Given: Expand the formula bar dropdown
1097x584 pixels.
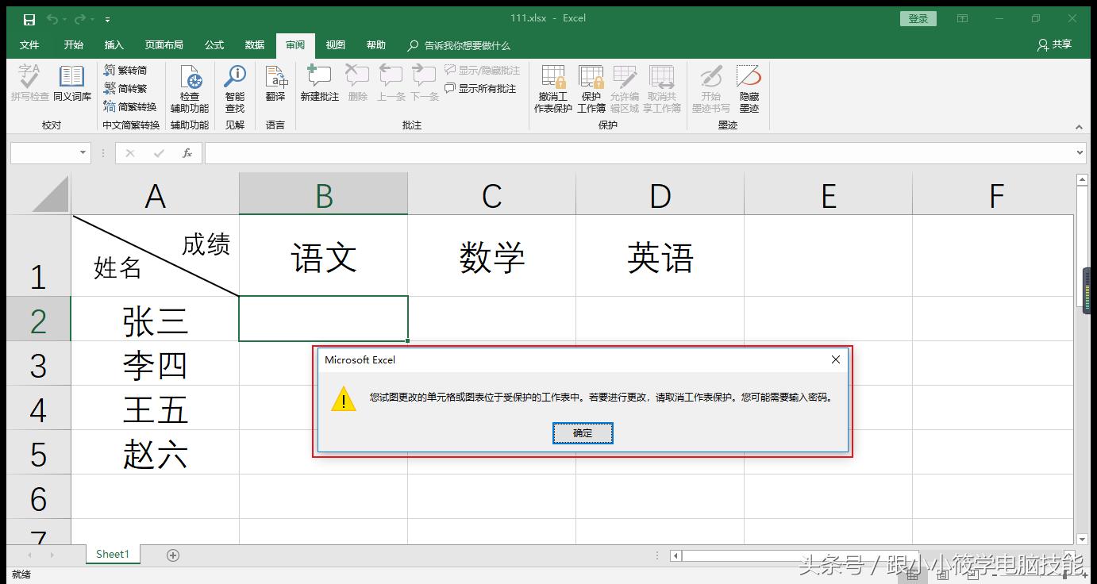Looking at the screenshot, I should 1080,152.
